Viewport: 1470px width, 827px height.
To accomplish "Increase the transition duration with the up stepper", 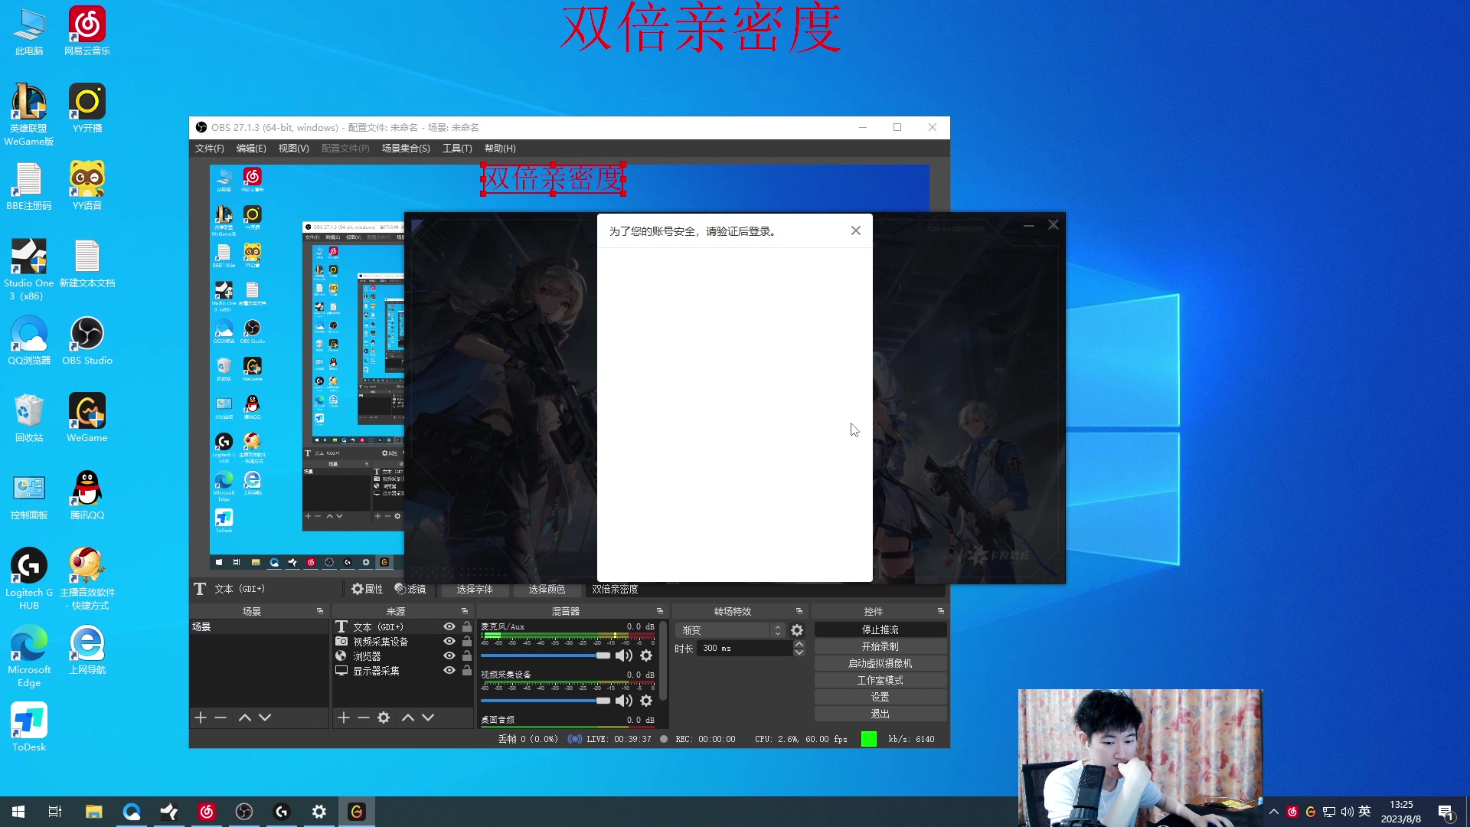I will point(799,644).
